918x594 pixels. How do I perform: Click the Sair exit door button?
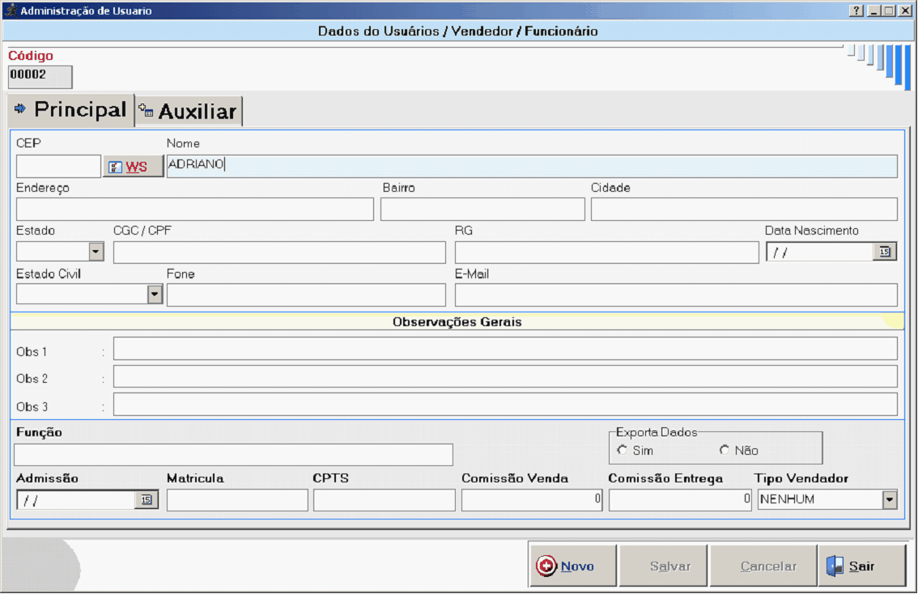click(861, 566)
